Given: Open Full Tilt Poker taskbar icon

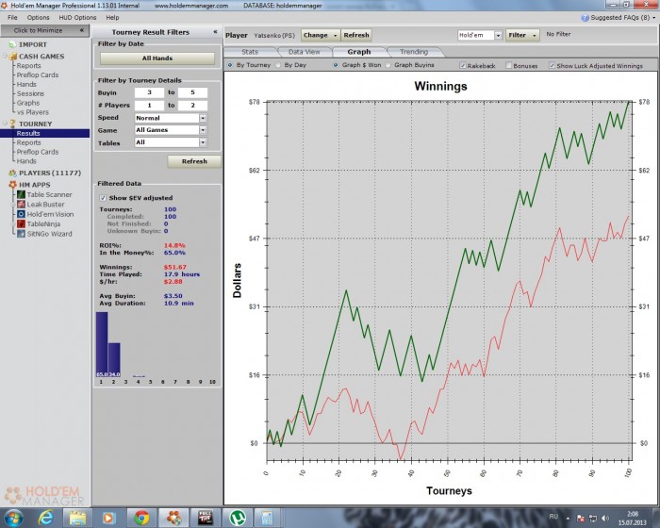Looking at the screenshot, I should (x=206, y=518).
